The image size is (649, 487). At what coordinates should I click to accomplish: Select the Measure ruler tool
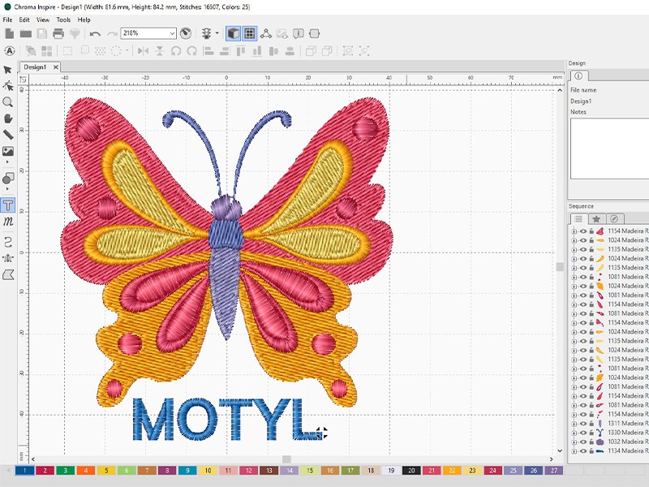click(x=8, y=135)
